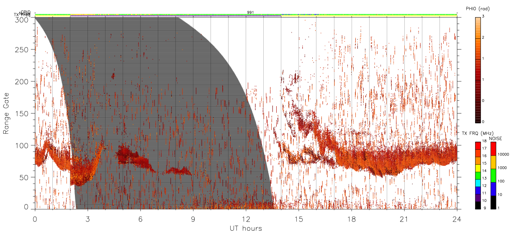Click the 'UT hours' x-axis label
514x237 pixels.
point(246,228)
